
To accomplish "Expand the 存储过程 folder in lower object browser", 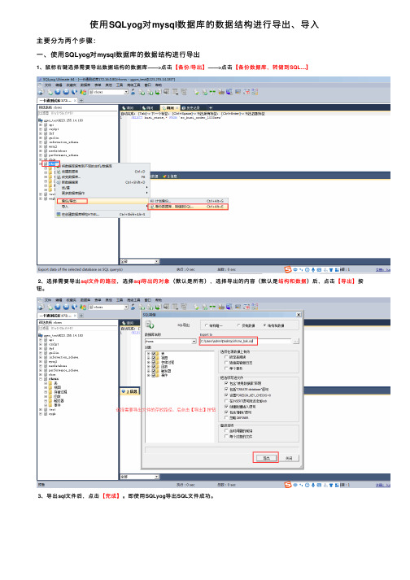I will [46, 392].
